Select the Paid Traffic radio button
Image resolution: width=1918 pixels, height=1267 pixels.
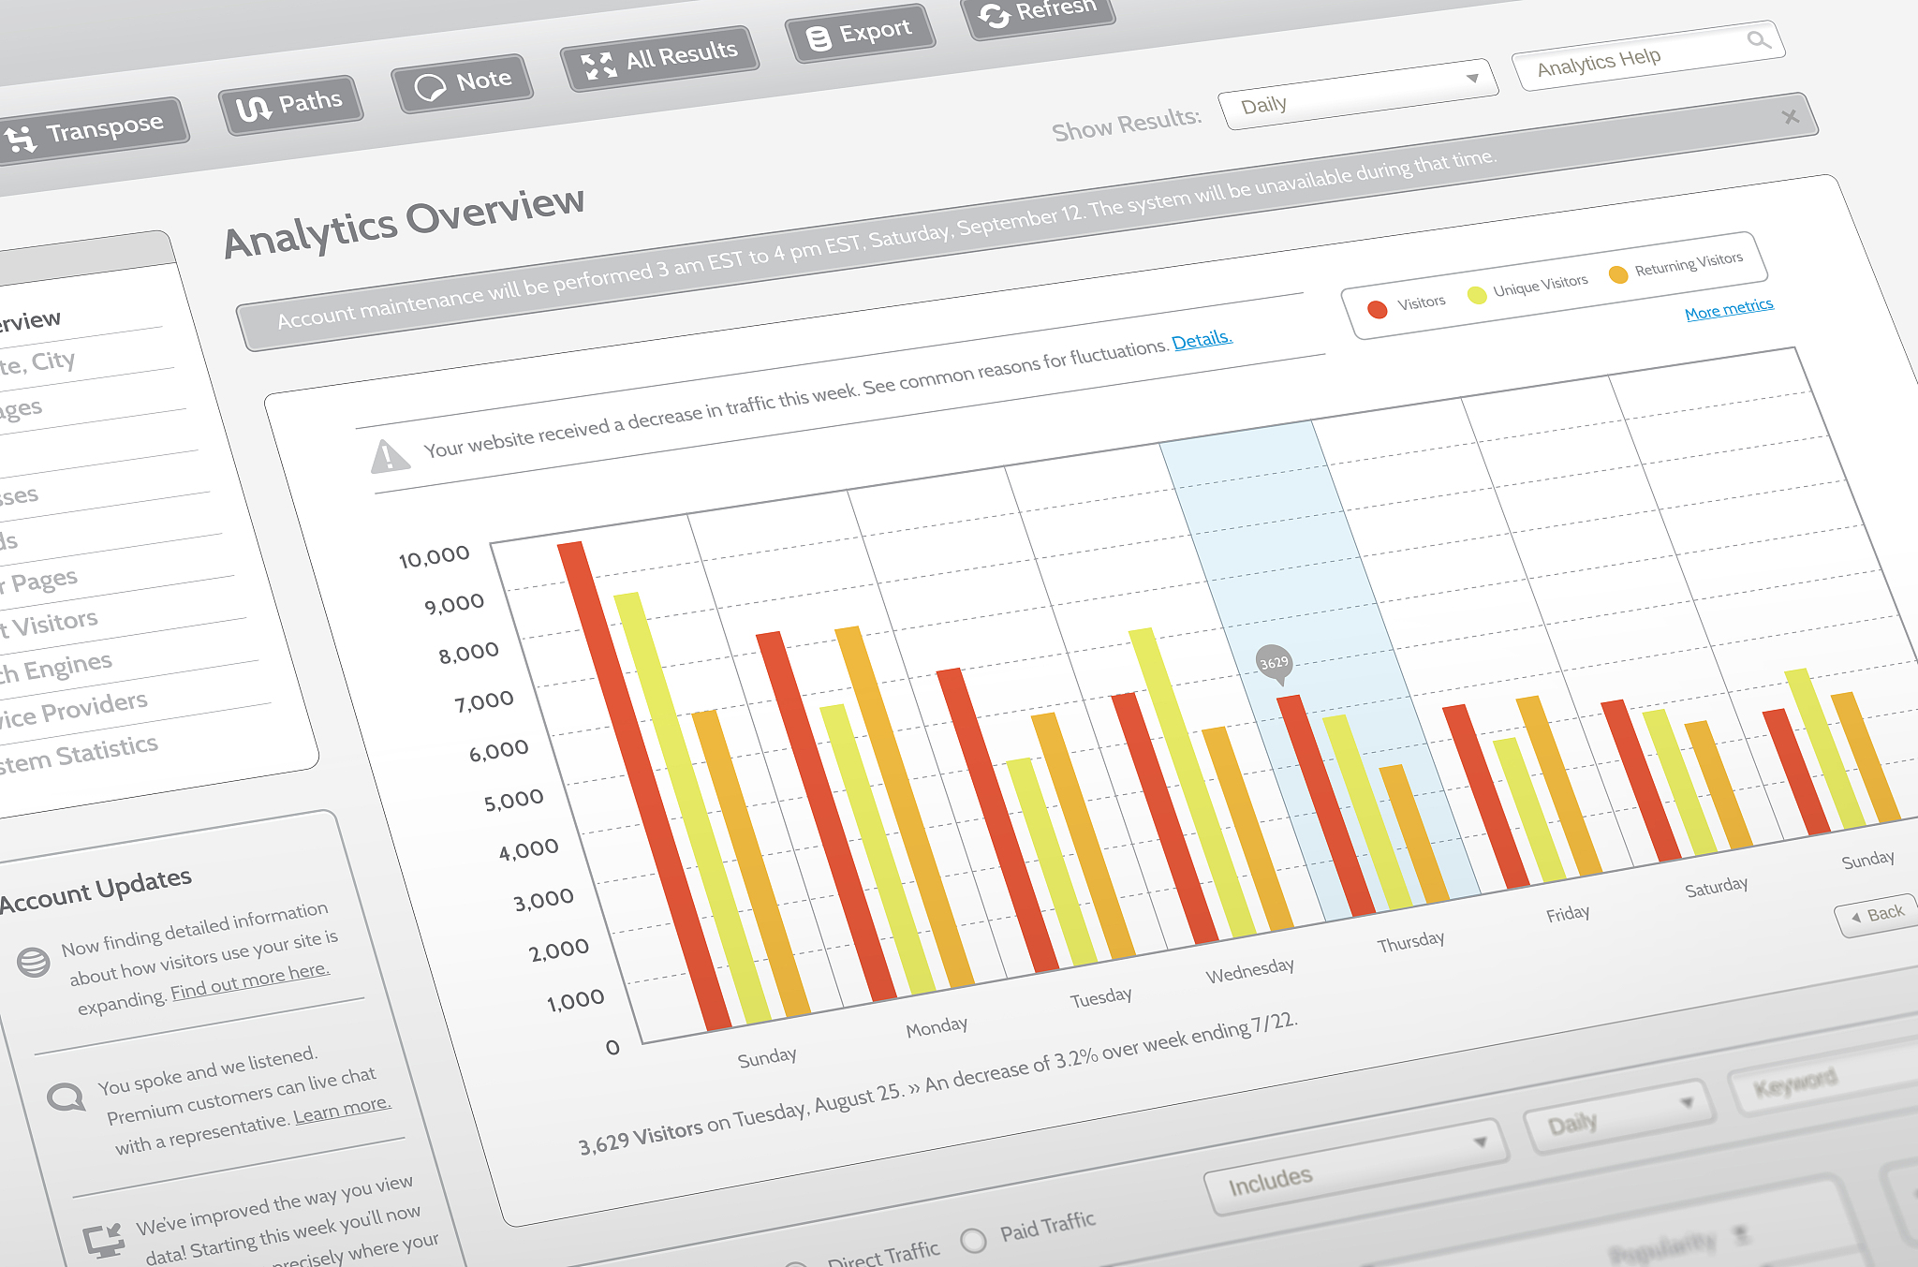click(974, 1240)
